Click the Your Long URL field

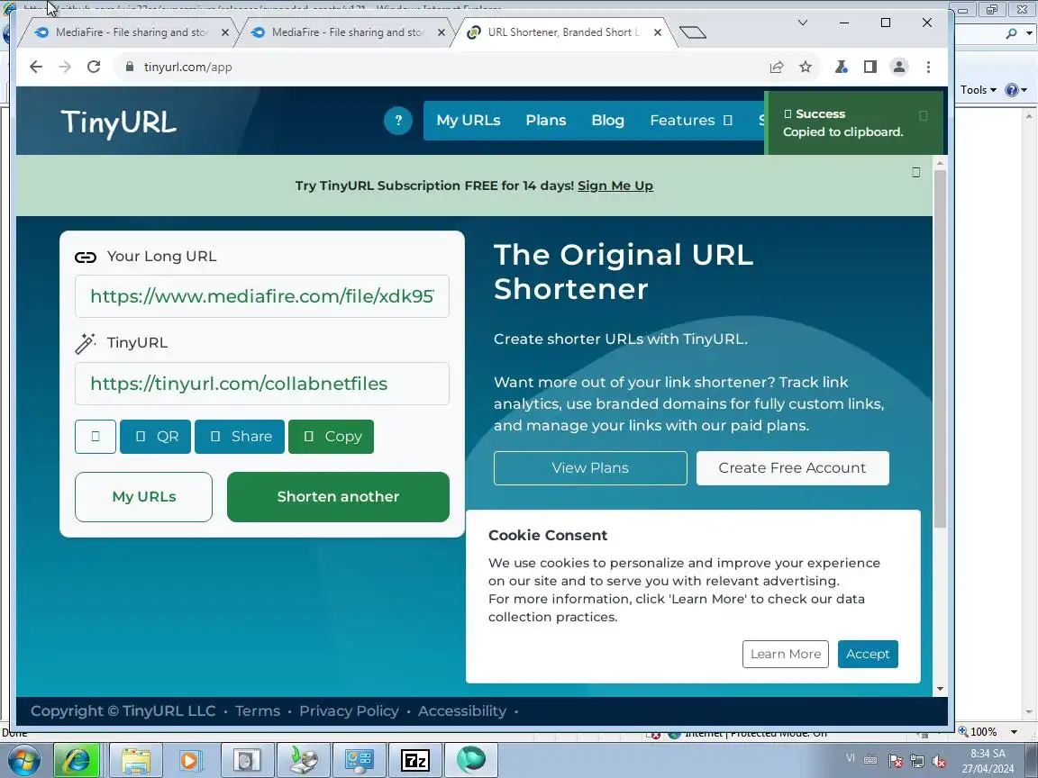click(262, 296)
